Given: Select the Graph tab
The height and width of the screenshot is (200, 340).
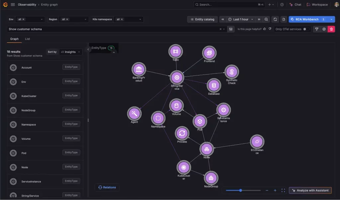Looking at the screenshot, I should pos(14,39).
